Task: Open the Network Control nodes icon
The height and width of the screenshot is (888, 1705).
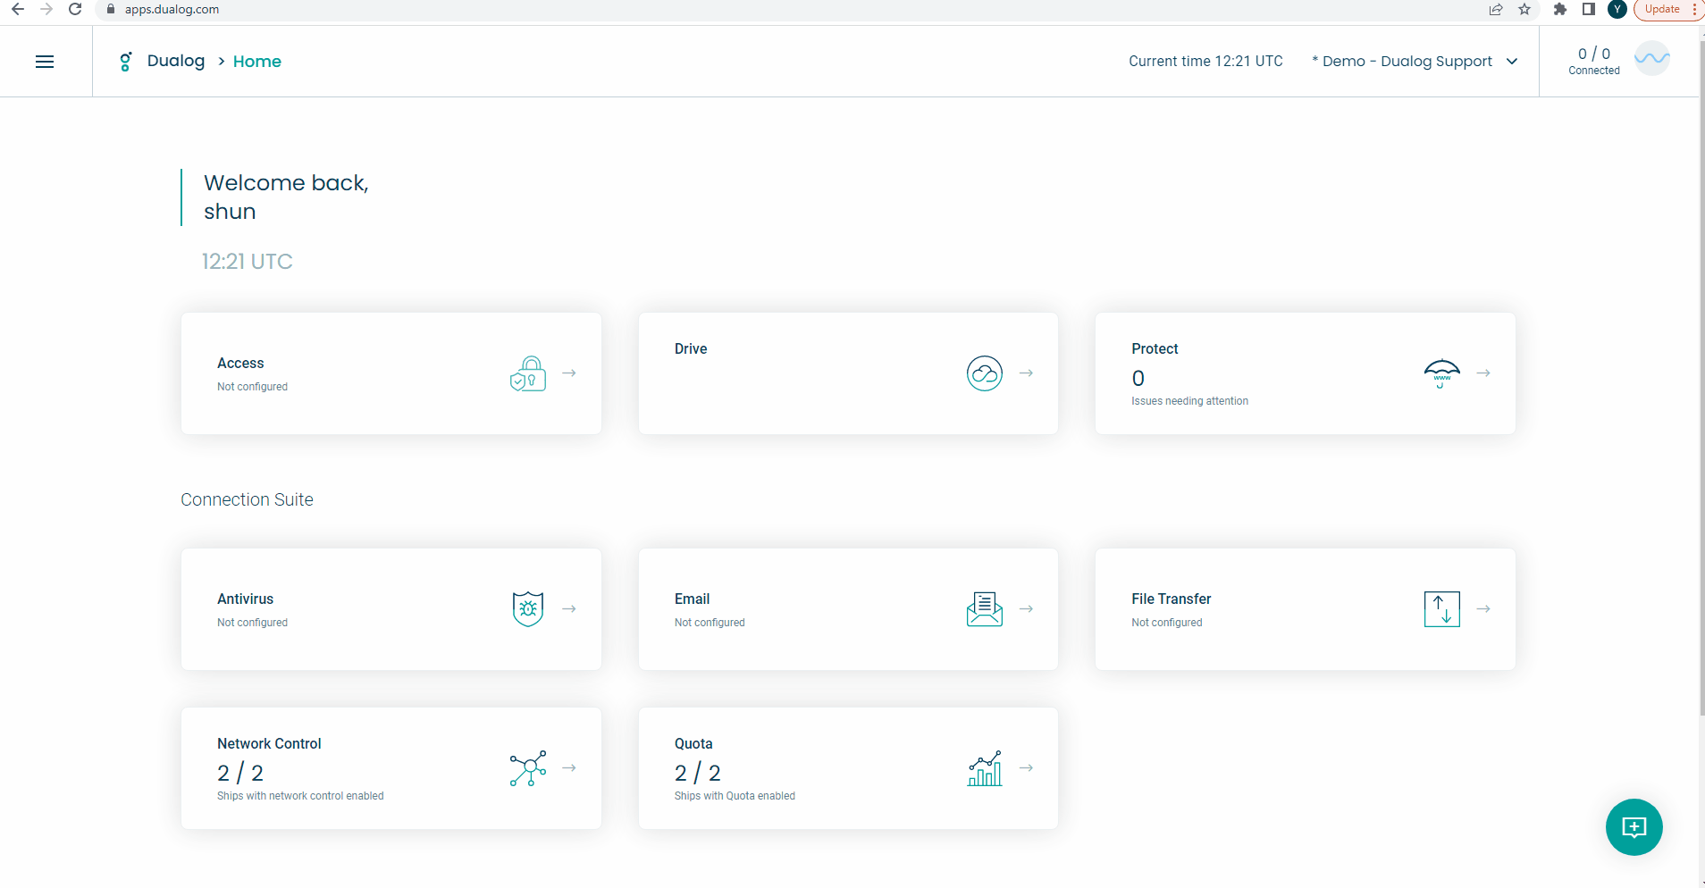Action: [528, 768]
